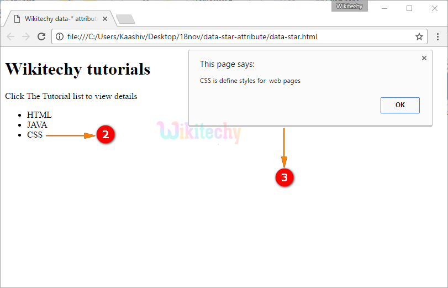
Task: Click the red circle marker numbered 3
Action: tap(284, 177)
